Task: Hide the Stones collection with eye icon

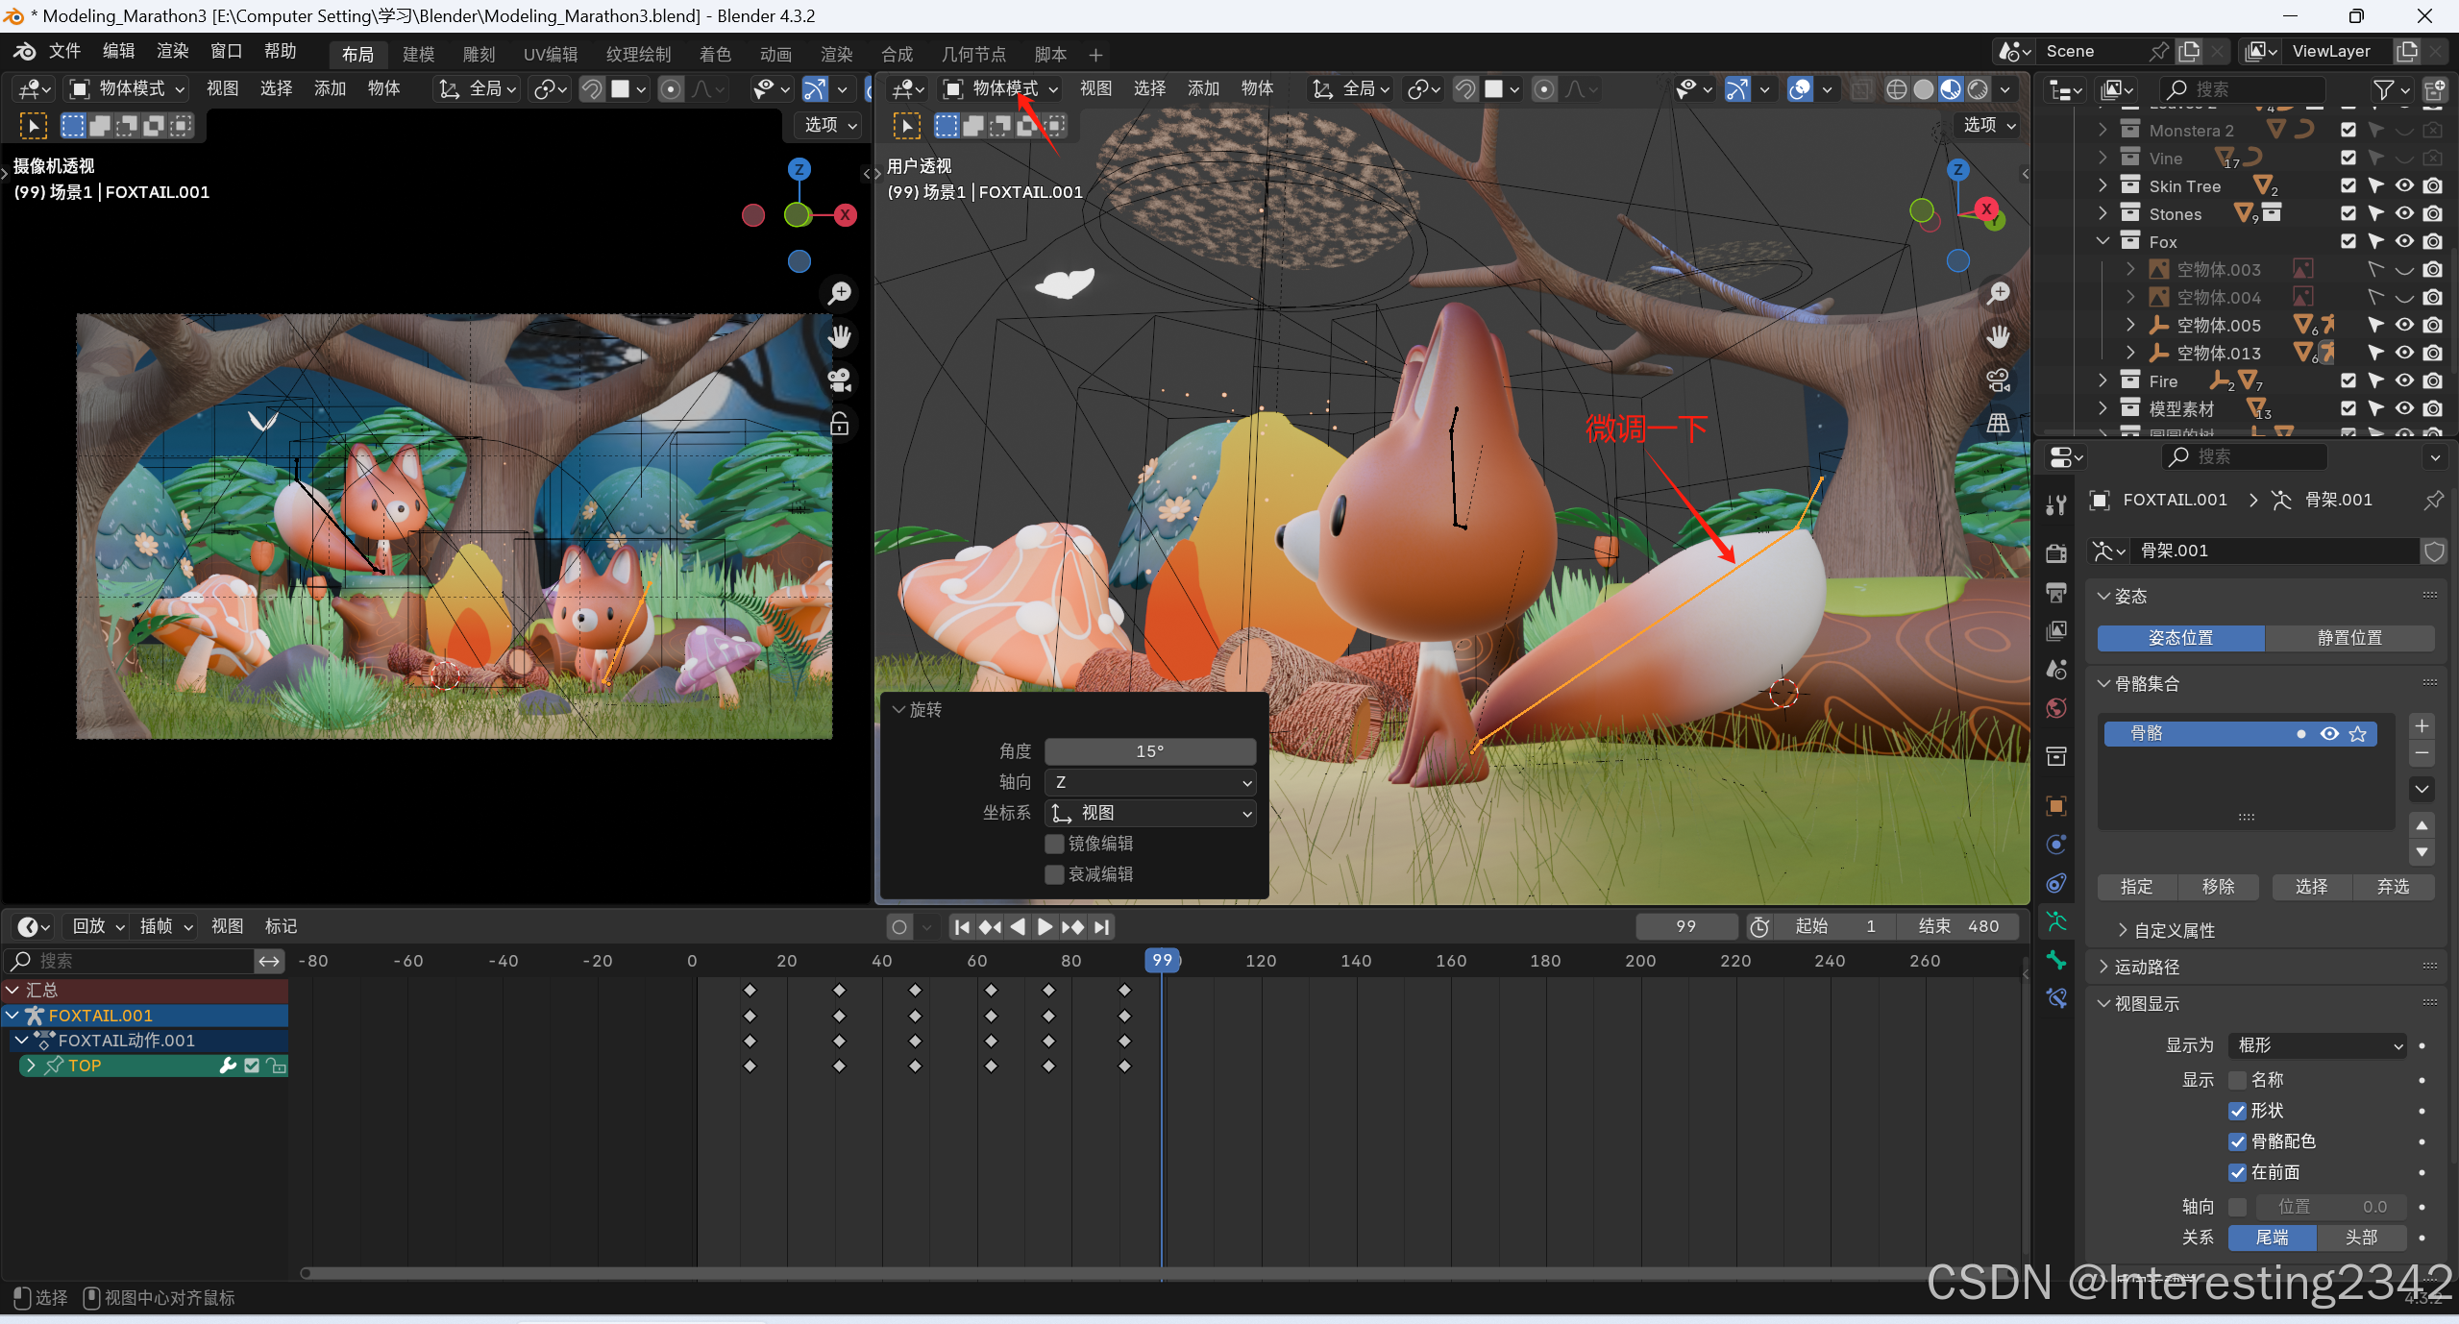Action: (x=2404, y=213)
